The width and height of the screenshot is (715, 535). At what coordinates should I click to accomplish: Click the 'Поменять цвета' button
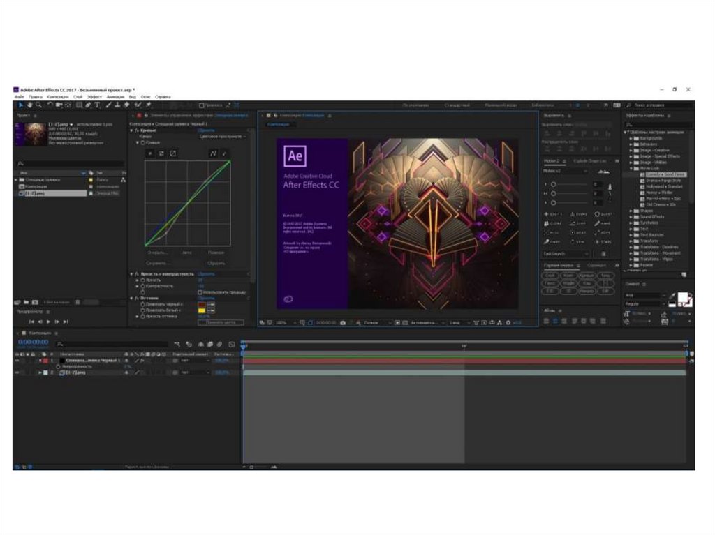point(221,322)
